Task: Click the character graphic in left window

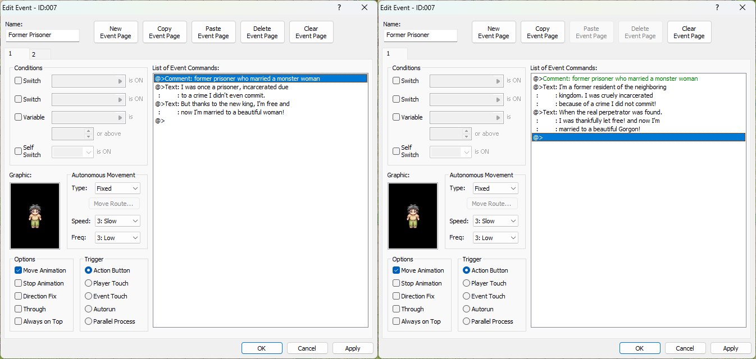Action: pos(34,216)
